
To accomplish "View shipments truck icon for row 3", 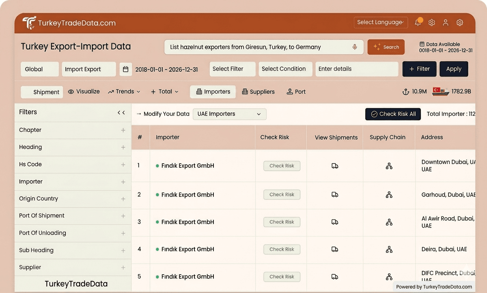I will click(x=335, y=222).
